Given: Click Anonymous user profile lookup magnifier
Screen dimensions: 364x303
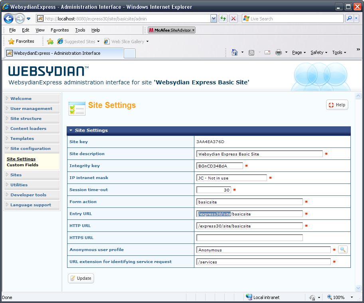Looking at the screenshot, I should [x=343, y=249].
